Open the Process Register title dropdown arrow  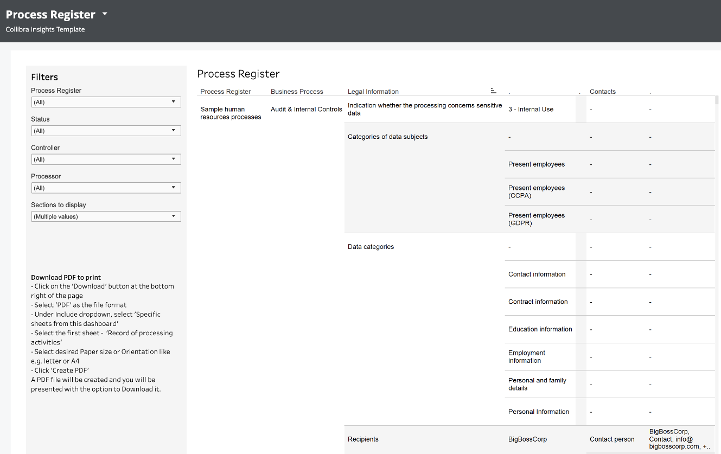[105, 14]
